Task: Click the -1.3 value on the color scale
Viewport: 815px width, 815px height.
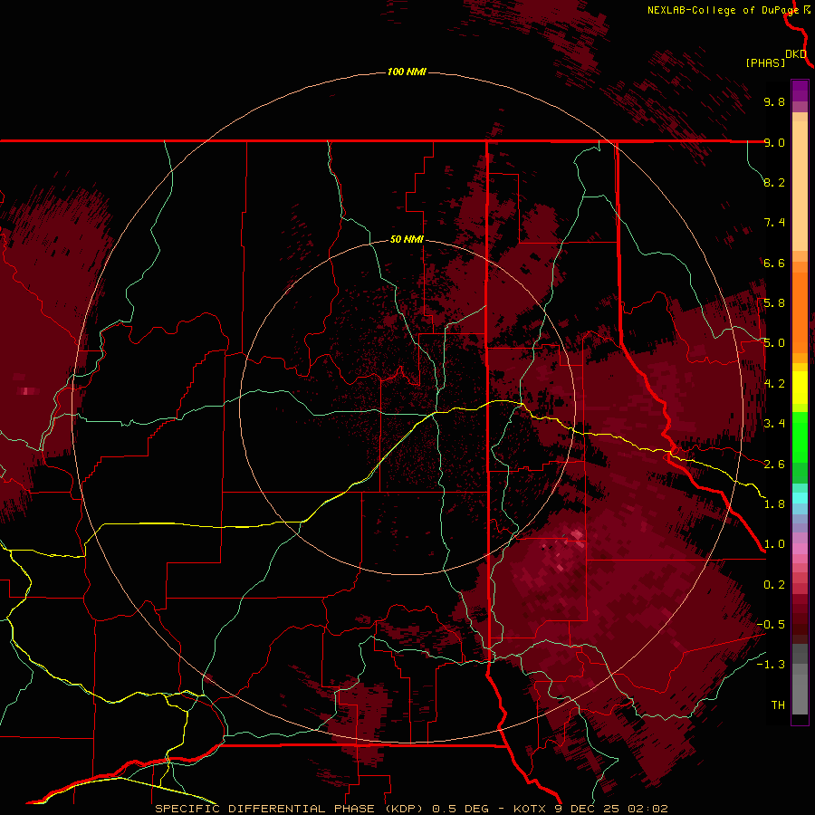Action: coord(771,665)
